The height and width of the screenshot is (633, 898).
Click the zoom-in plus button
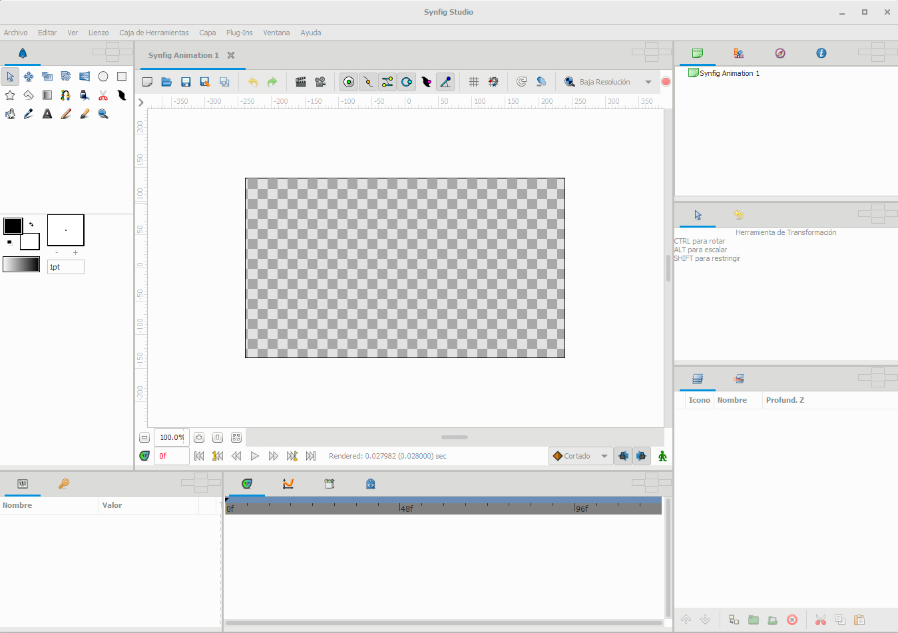199,437
